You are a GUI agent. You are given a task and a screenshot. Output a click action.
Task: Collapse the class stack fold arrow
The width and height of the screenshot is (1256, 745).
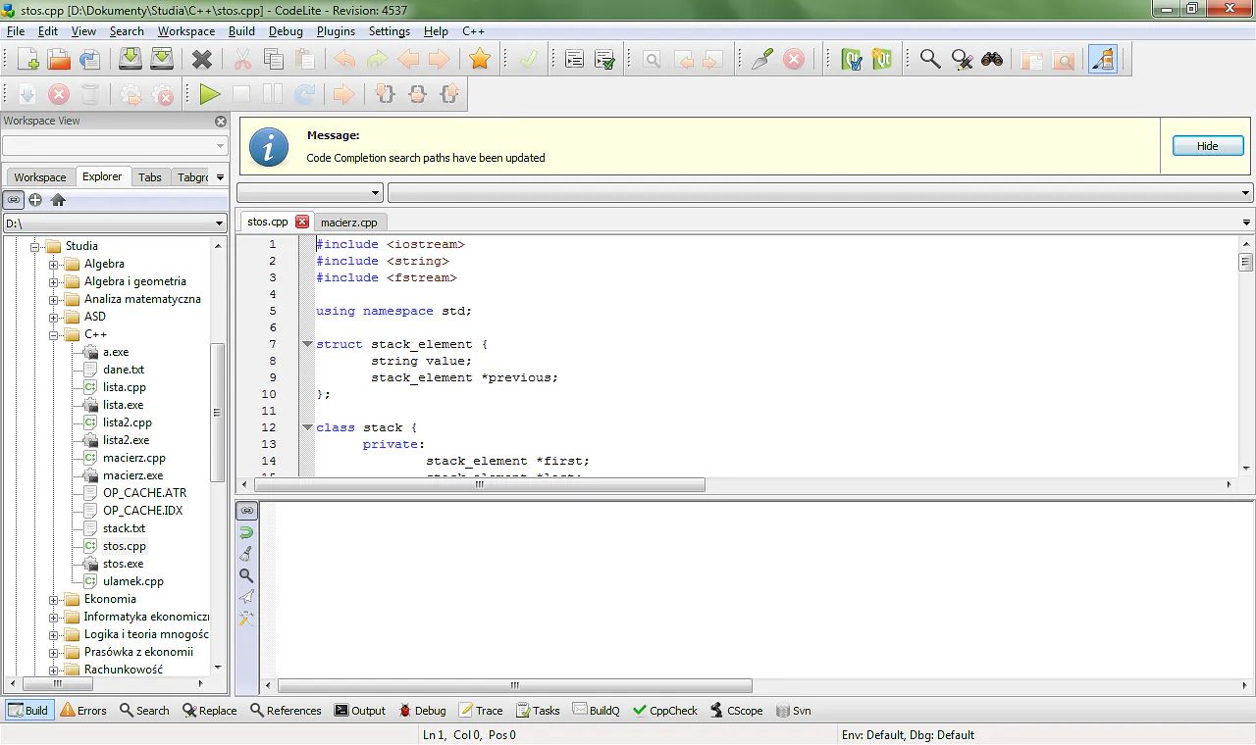click(307, 426)
